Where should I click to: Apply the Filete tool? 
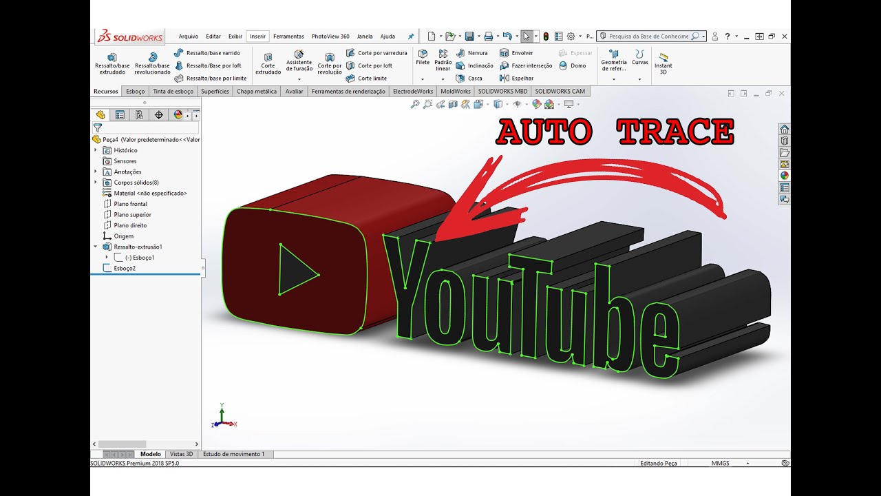point(423,58)
